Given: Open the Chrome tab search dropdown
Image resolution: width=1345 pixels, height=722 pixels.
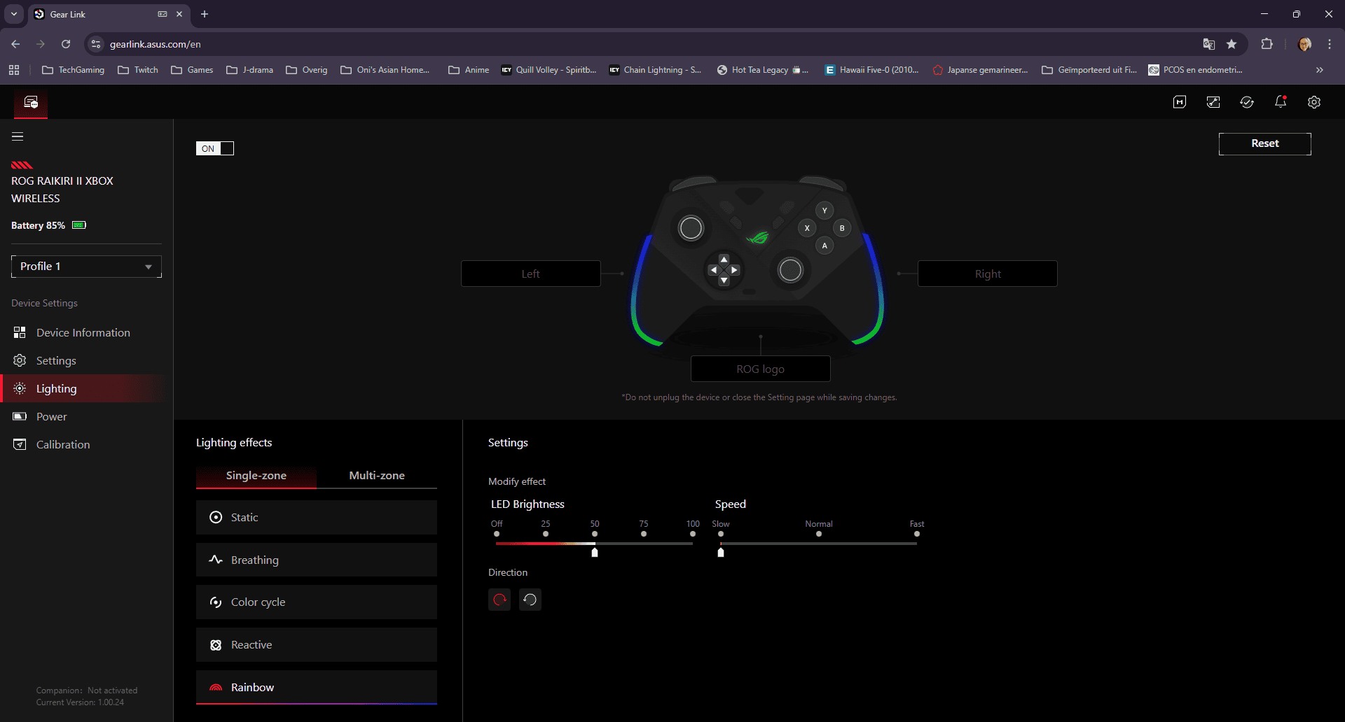Looking at the screenshot, I should (13, 14).
